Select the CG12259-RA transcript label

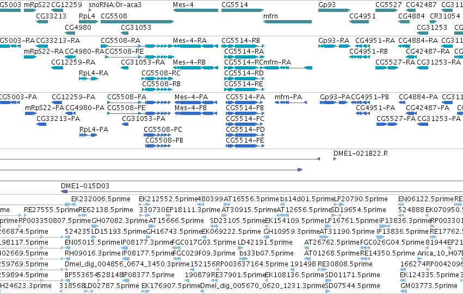[73, 62]
